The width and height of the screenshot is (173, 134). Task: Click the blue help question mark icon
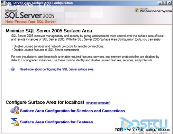tap(12, 69)
